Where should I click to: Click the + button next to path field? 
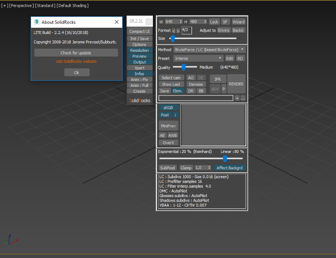[x=237, y=98]
